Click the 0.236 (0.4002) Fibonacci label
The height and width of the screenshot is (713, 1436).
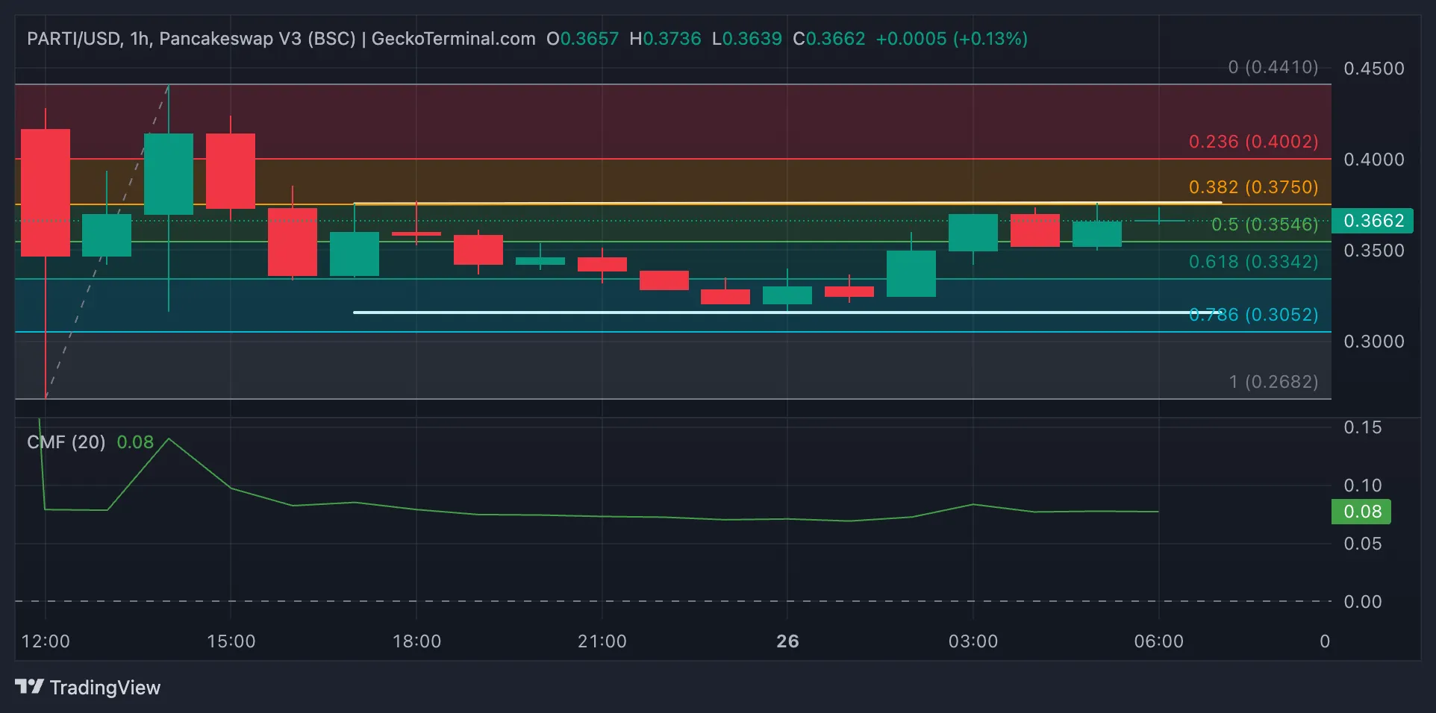pyautogui.click(x=1252, y=142)
